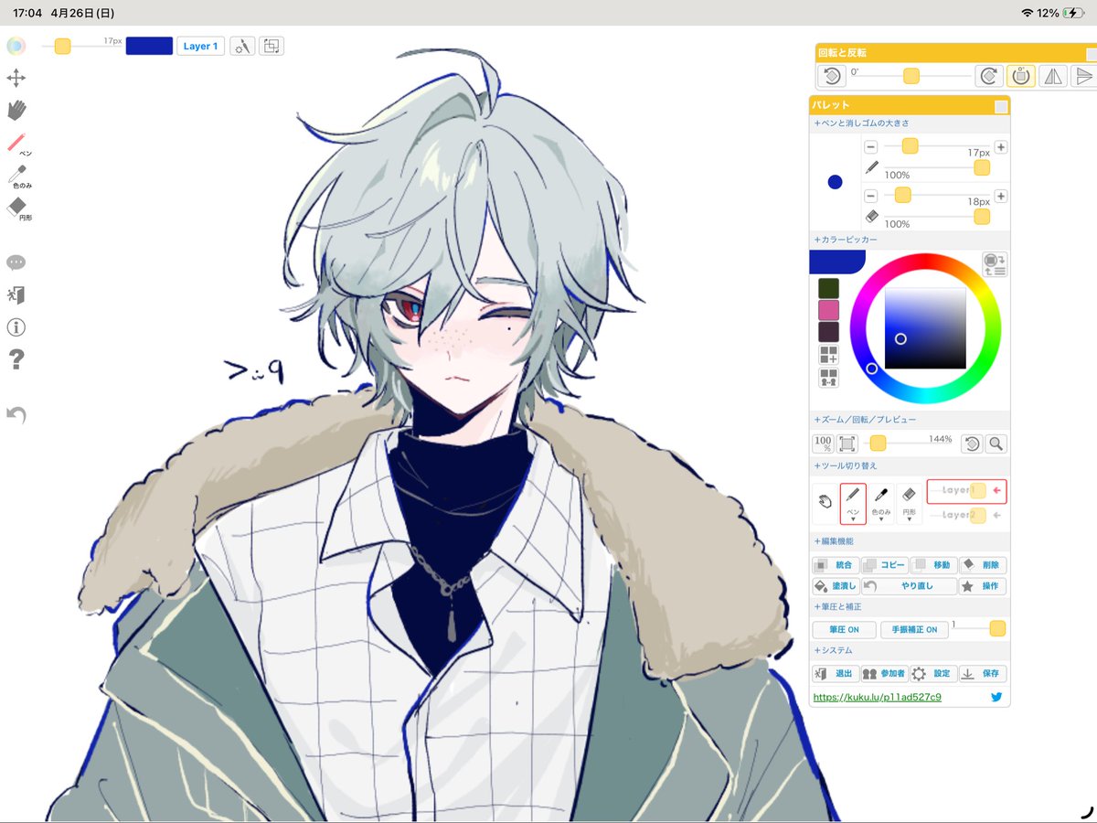Click やり直し undo button
The height and width of the screenshot is (823, 1097).
point(910,586)
